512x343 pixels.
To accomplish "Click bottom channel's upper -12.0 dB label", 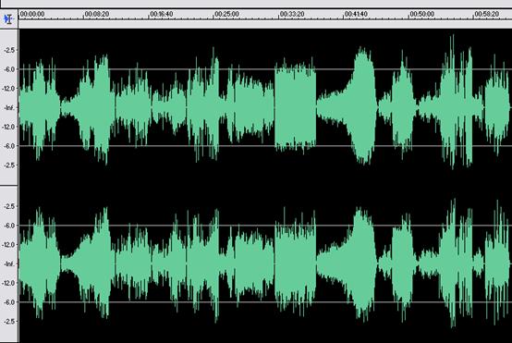I will (x=9, y=245).
